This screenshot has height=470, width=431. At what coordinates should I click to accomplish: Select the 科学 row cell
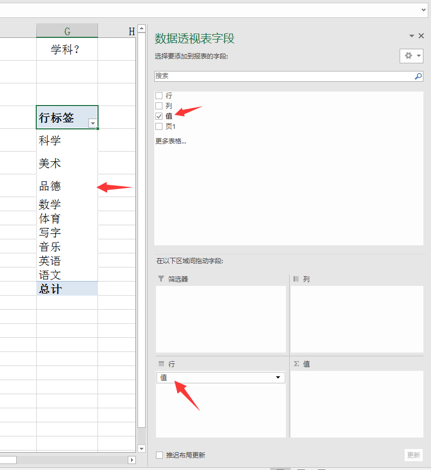pos(67,140)
